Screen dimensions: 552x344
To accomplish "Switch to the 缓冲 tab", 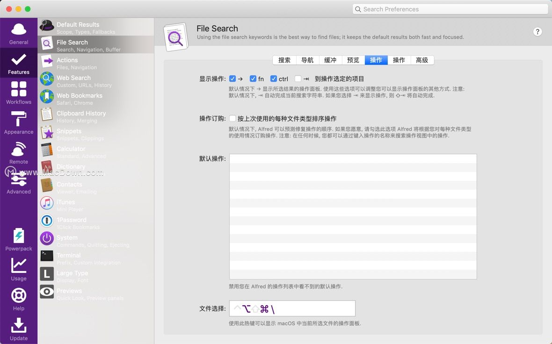I will coord(330,60).
